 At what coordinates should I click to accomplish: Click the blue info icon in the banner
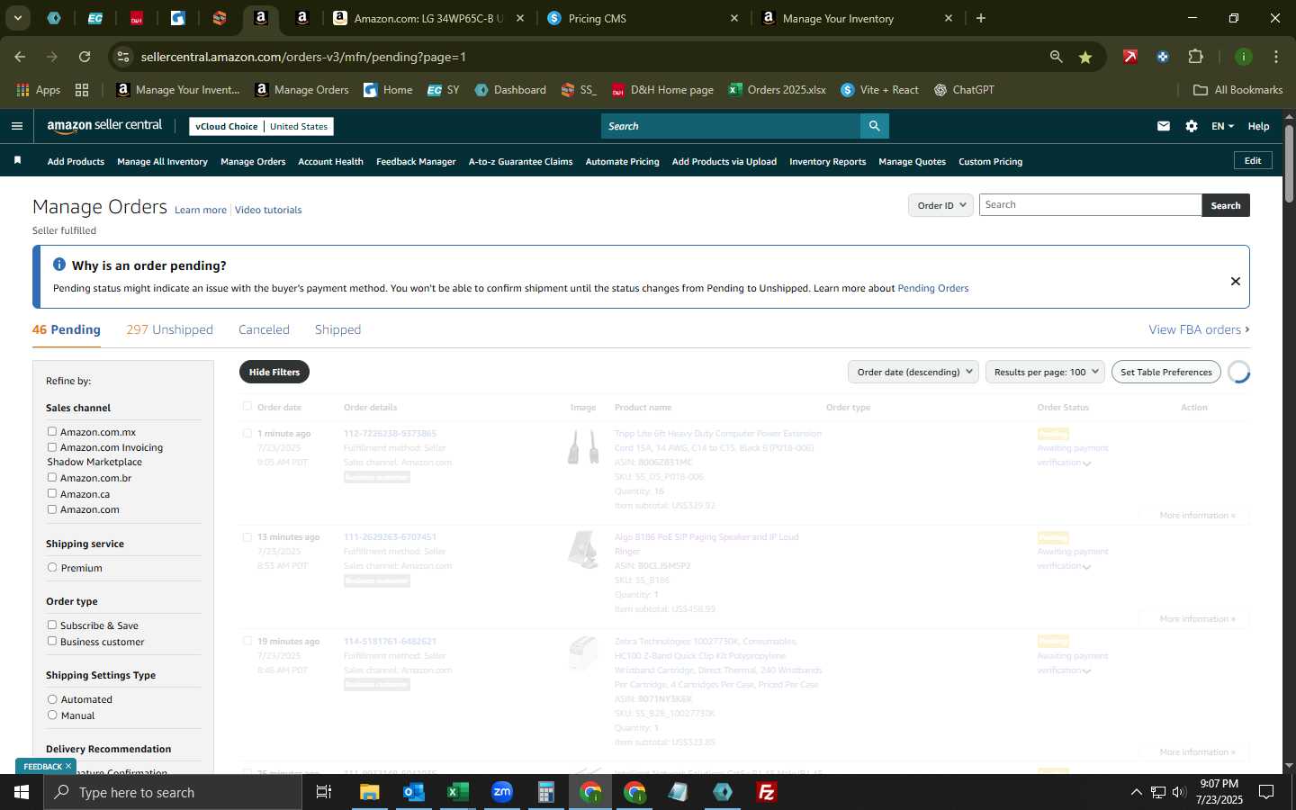[59, 265]
